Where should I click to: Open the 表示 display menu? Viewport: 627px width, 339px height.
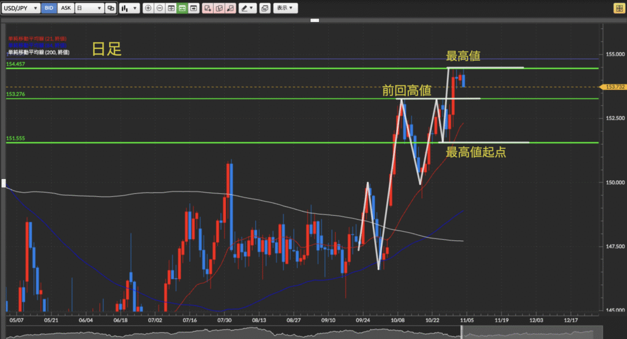coord(284,9)
